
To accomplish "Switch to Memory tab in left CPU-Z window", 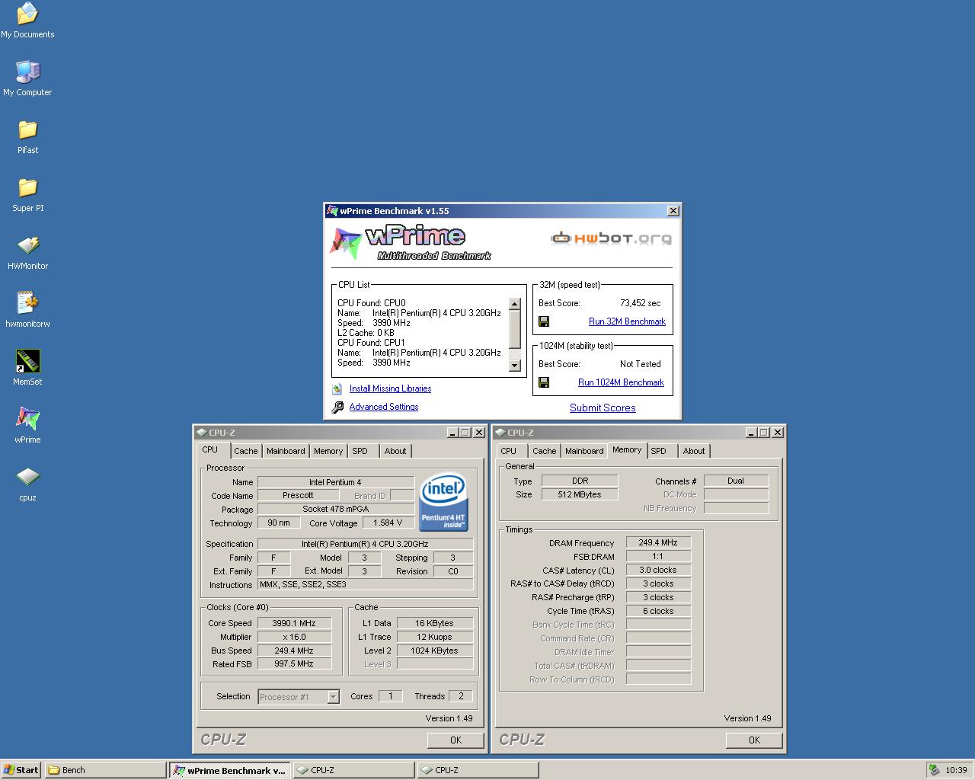I will pos(328,451).
